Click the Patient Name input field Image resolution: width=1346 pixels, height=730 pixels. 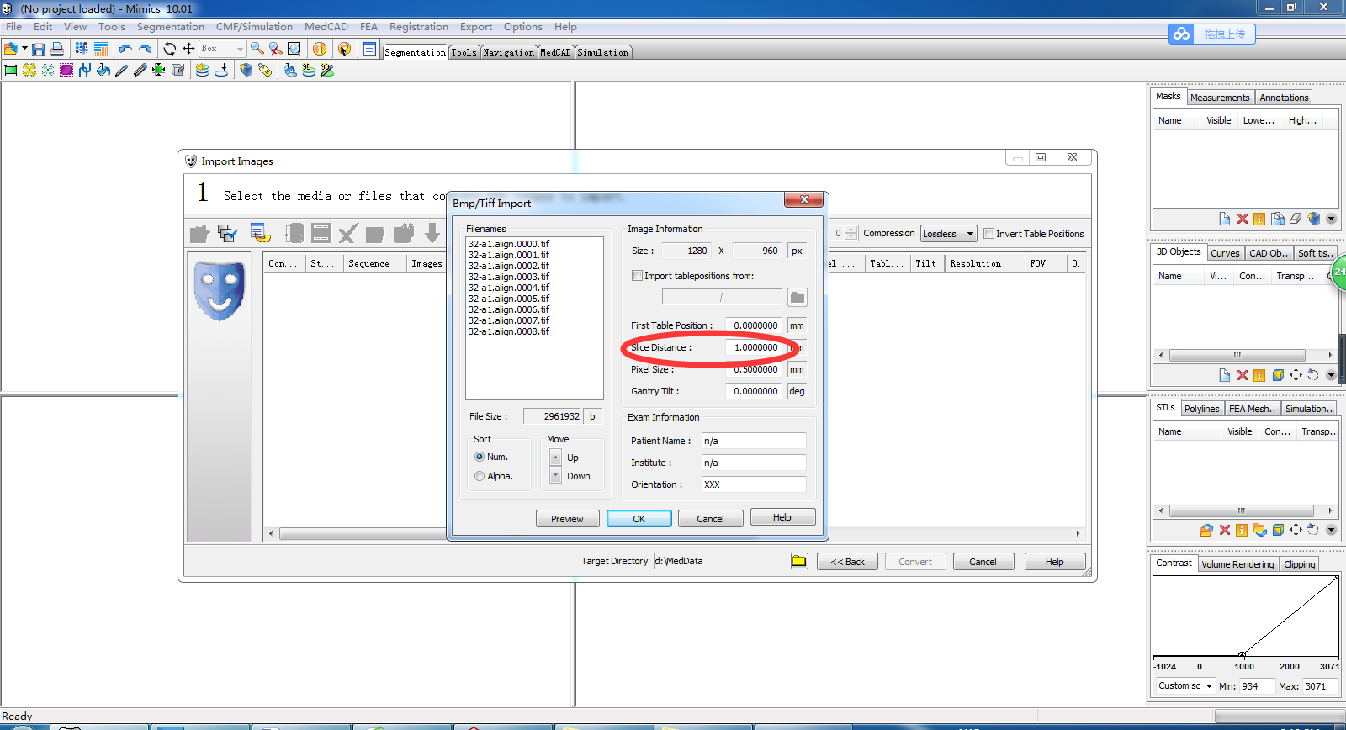(754, 441)
